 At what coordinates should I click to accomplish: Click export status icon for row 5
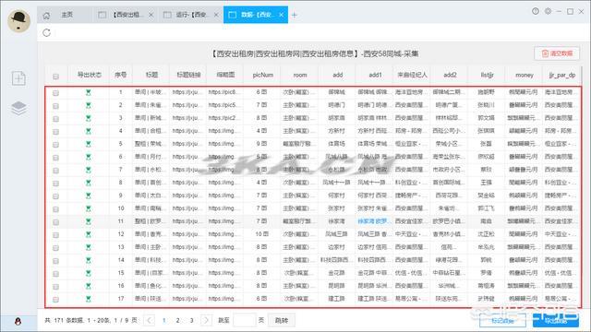[89, 144]
